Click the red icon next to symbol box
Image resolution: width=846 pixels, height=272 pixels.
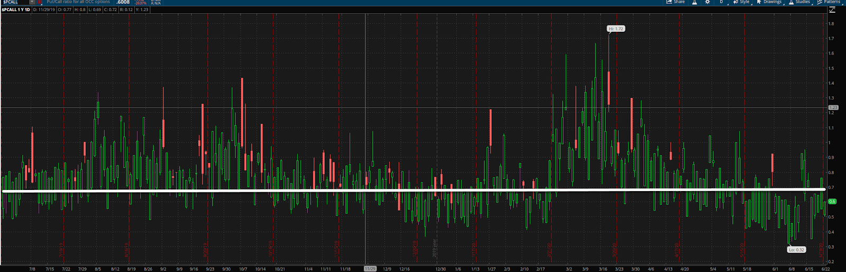point(39,2)
